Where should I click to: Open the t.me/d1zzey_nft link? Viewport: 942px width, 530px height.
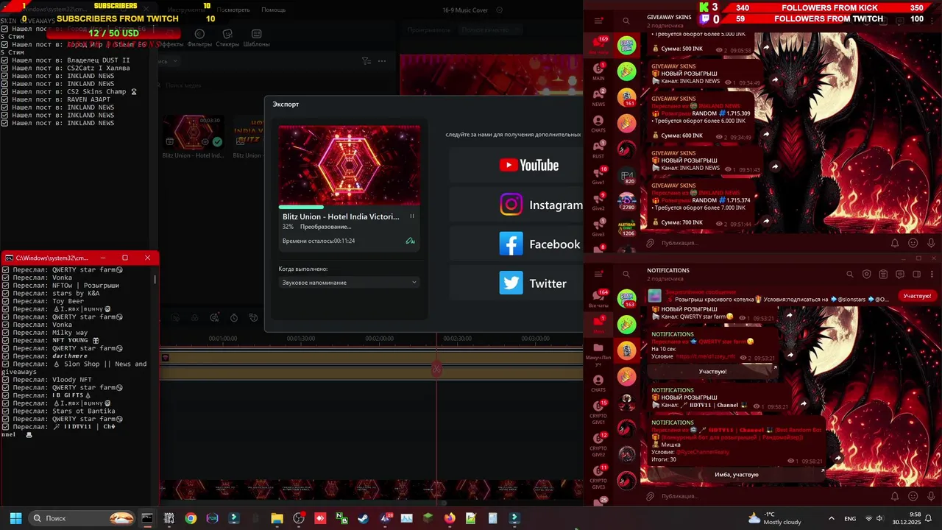coord(705,356)
